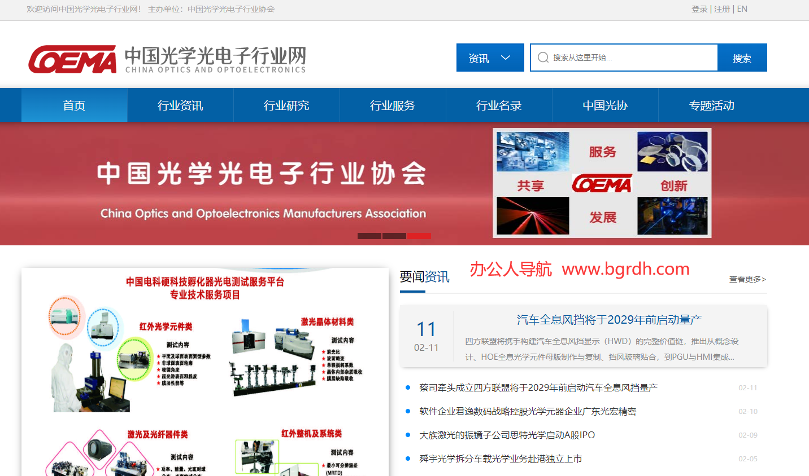Click the screens collage image in banner
Image resolution: width=809 pixels, height=476 pixels.
[x=533, y=152]
